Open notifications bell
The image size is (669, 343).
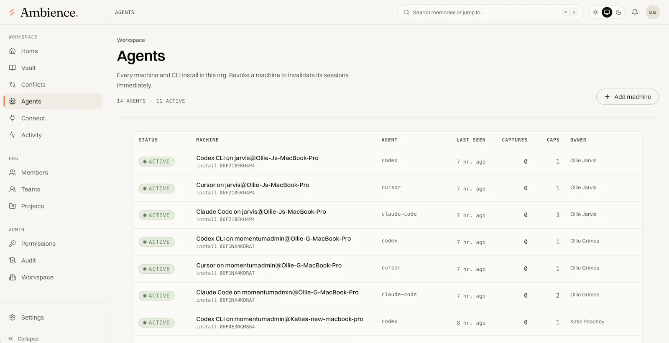click(635, 12)
